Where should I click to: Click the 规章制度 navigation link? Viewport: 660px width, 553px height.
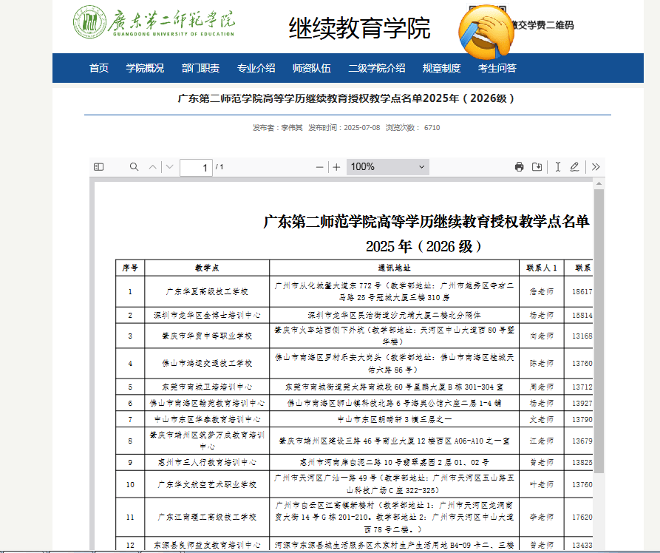pos(441,68)
